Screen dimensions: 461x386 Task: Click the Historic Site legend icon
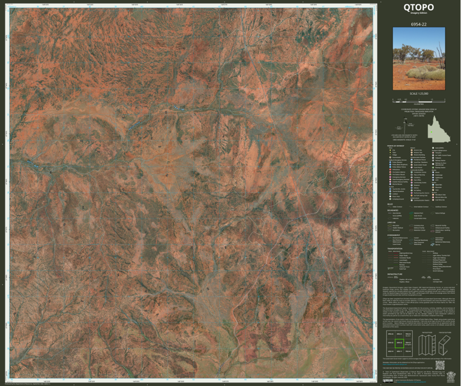412,150
